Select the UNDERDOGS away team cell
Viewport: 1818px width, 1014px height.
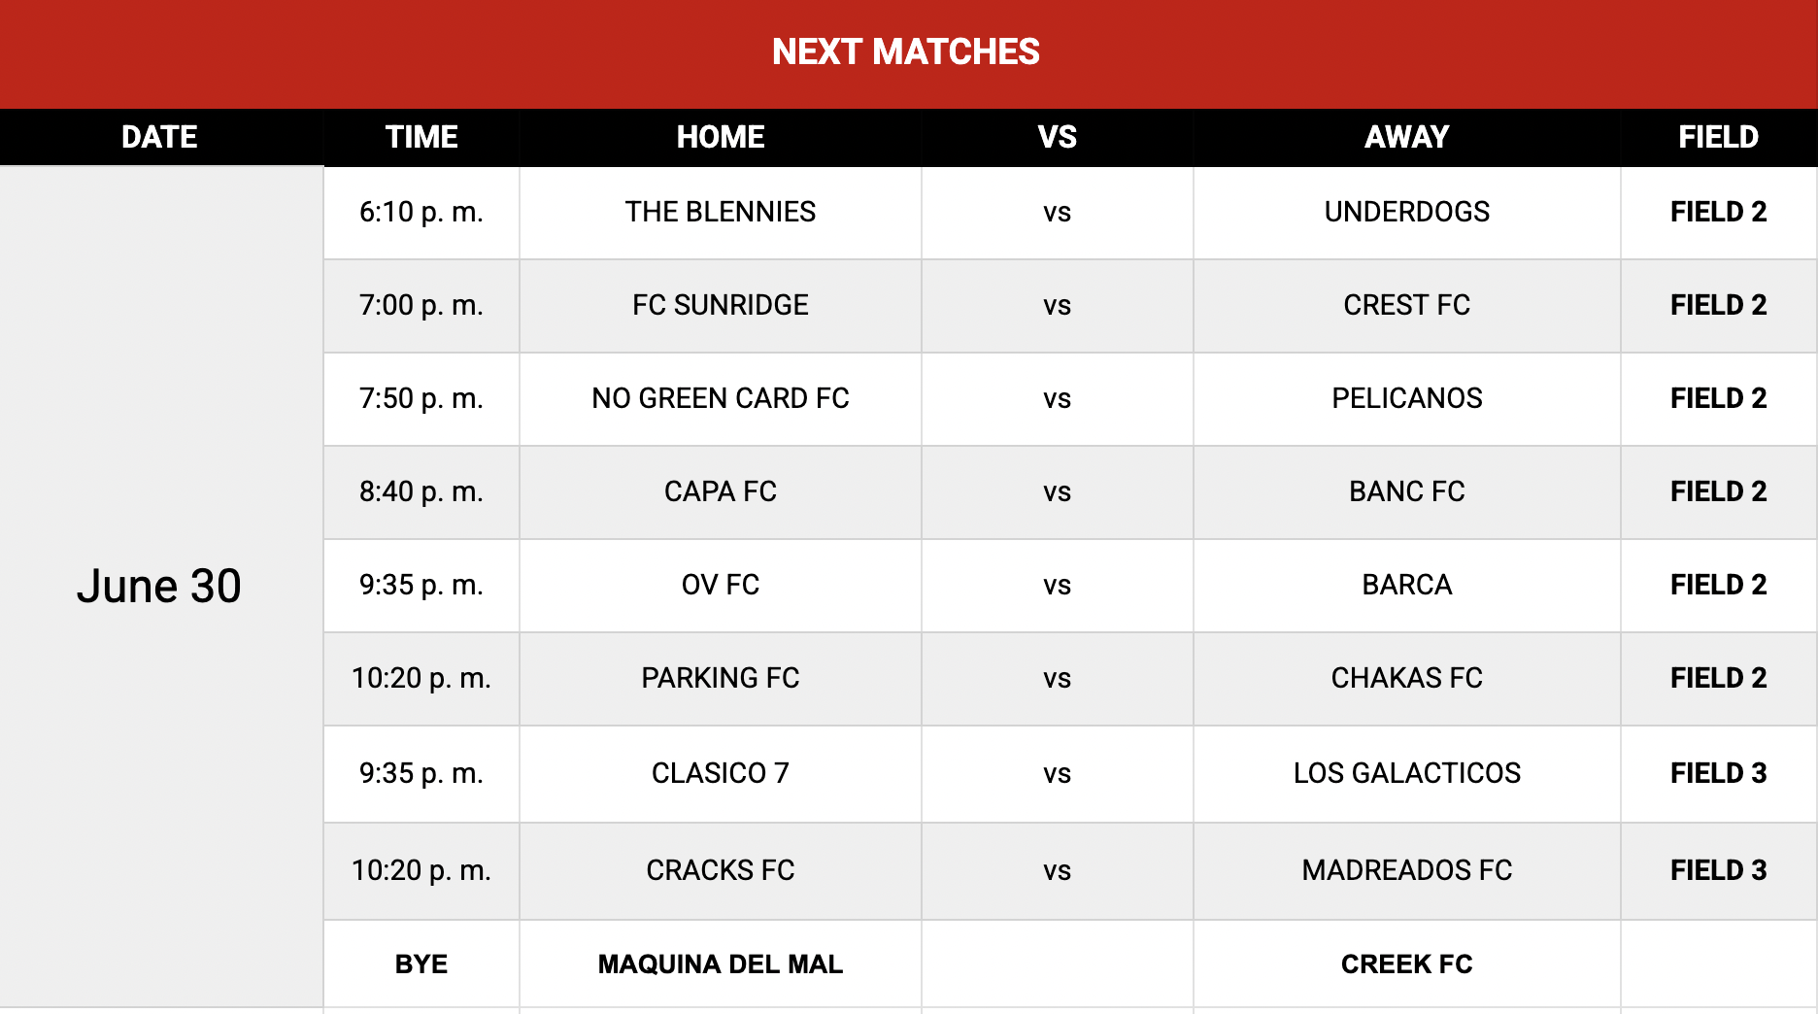pos(1407,213)
